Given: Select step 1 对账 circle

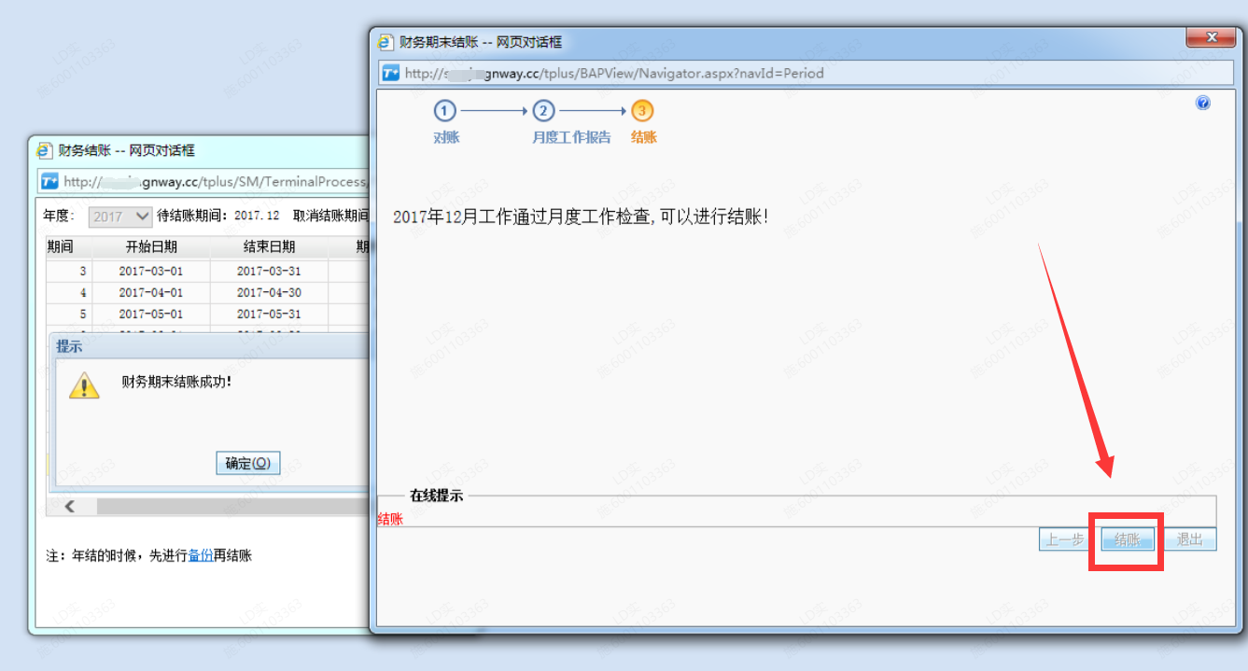Looking at the screenshot, I should point(444,111).
